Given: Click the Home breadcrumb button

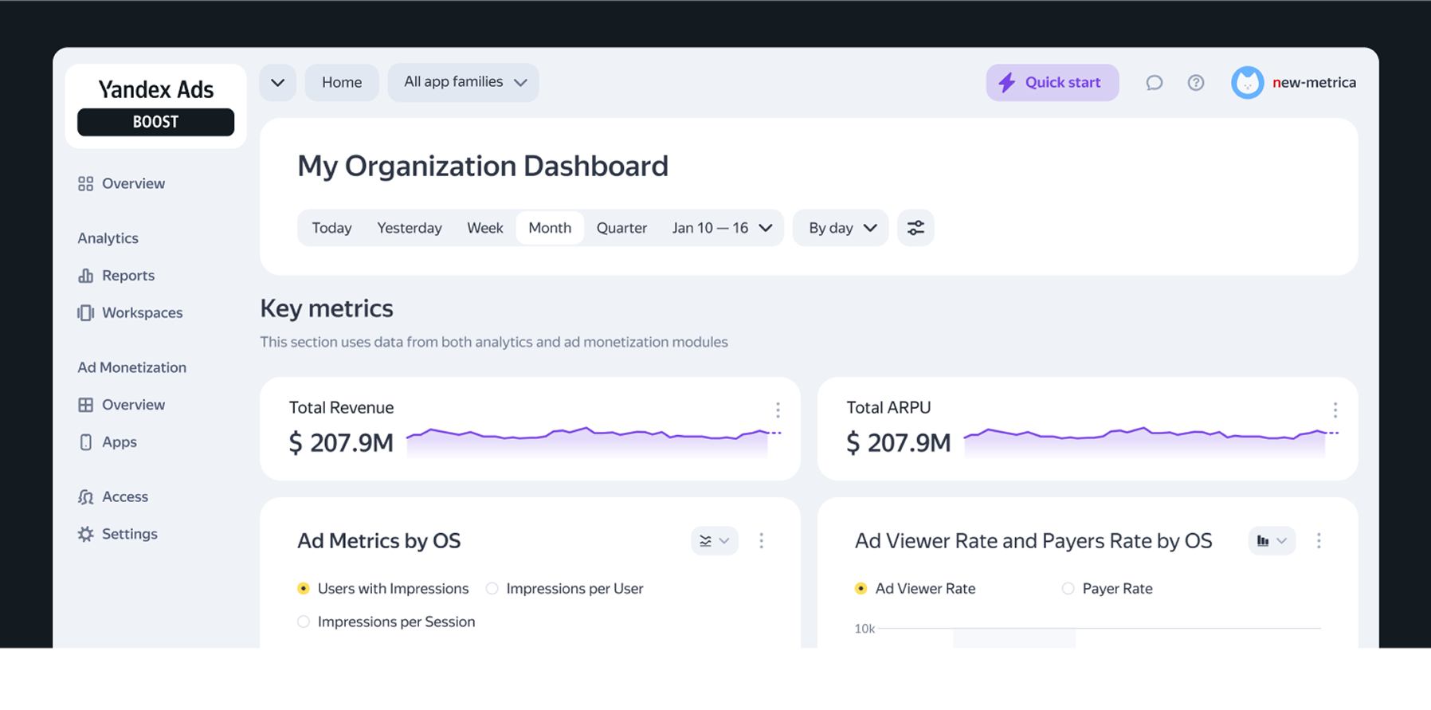Looking at the screenshot, I should pos(342,83).
